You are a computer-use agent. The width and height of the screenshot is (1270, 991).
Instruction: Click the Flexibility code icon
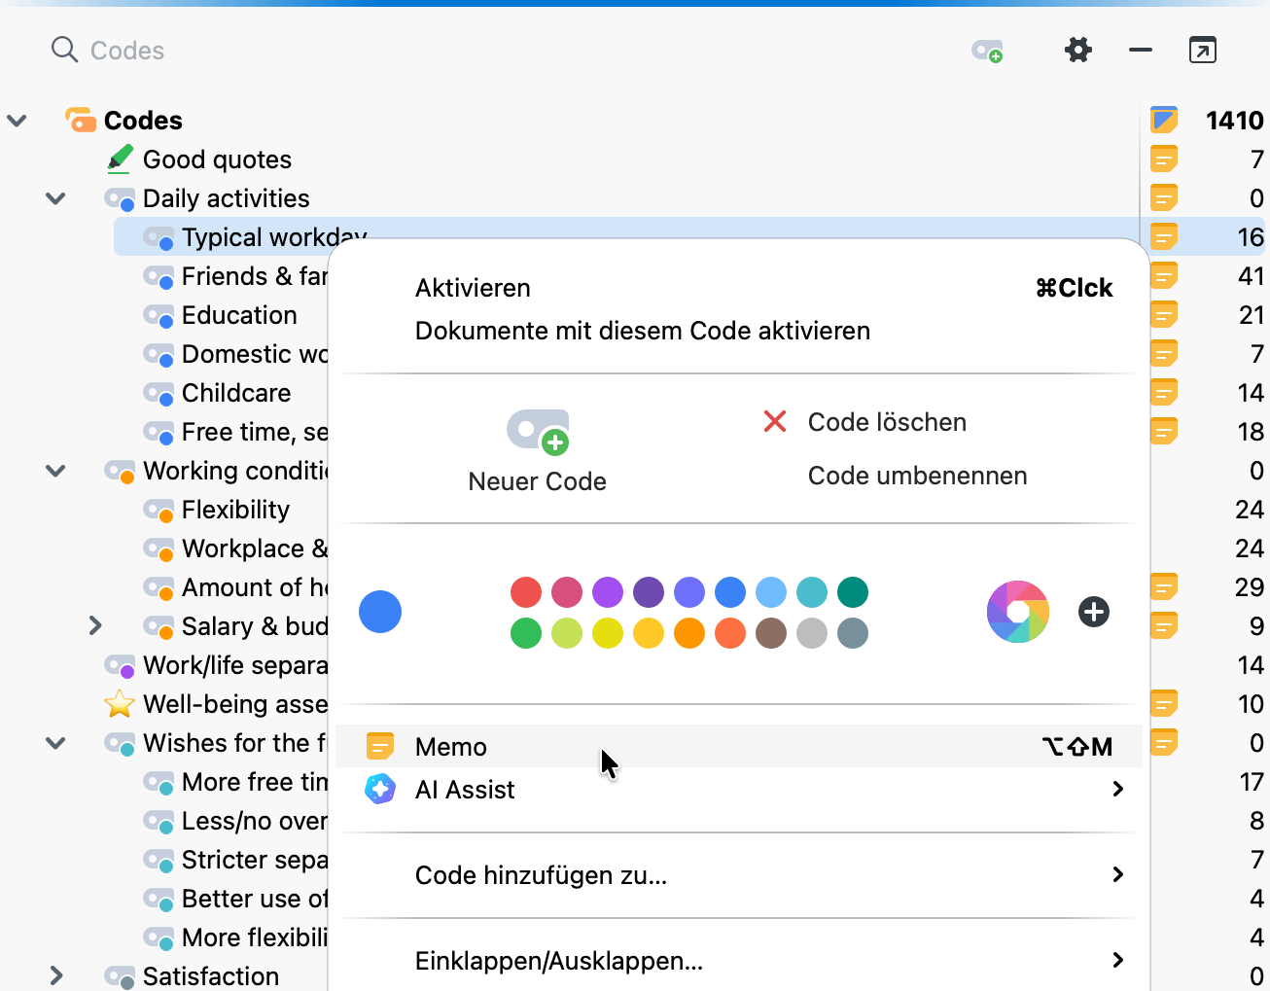click(159, 511)
